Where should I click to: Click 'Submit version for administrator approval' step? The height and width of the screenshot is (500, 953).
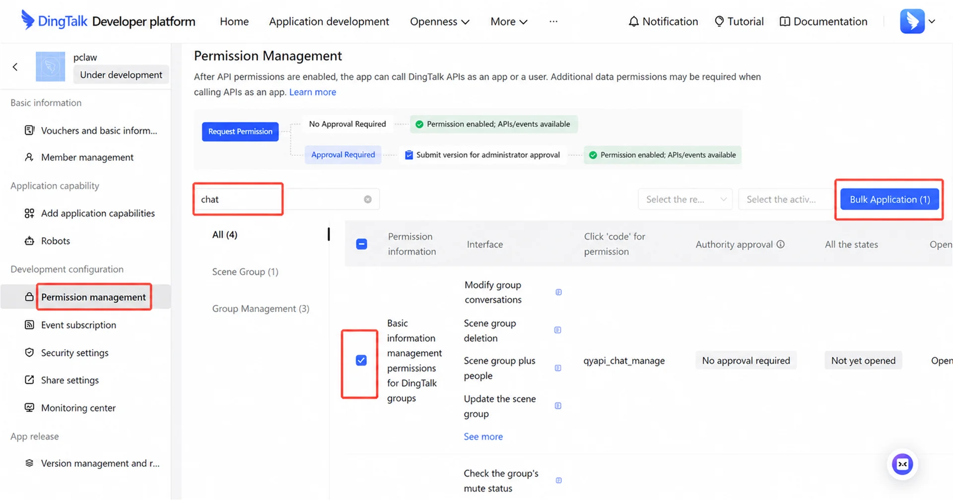[x=483, y=155]
